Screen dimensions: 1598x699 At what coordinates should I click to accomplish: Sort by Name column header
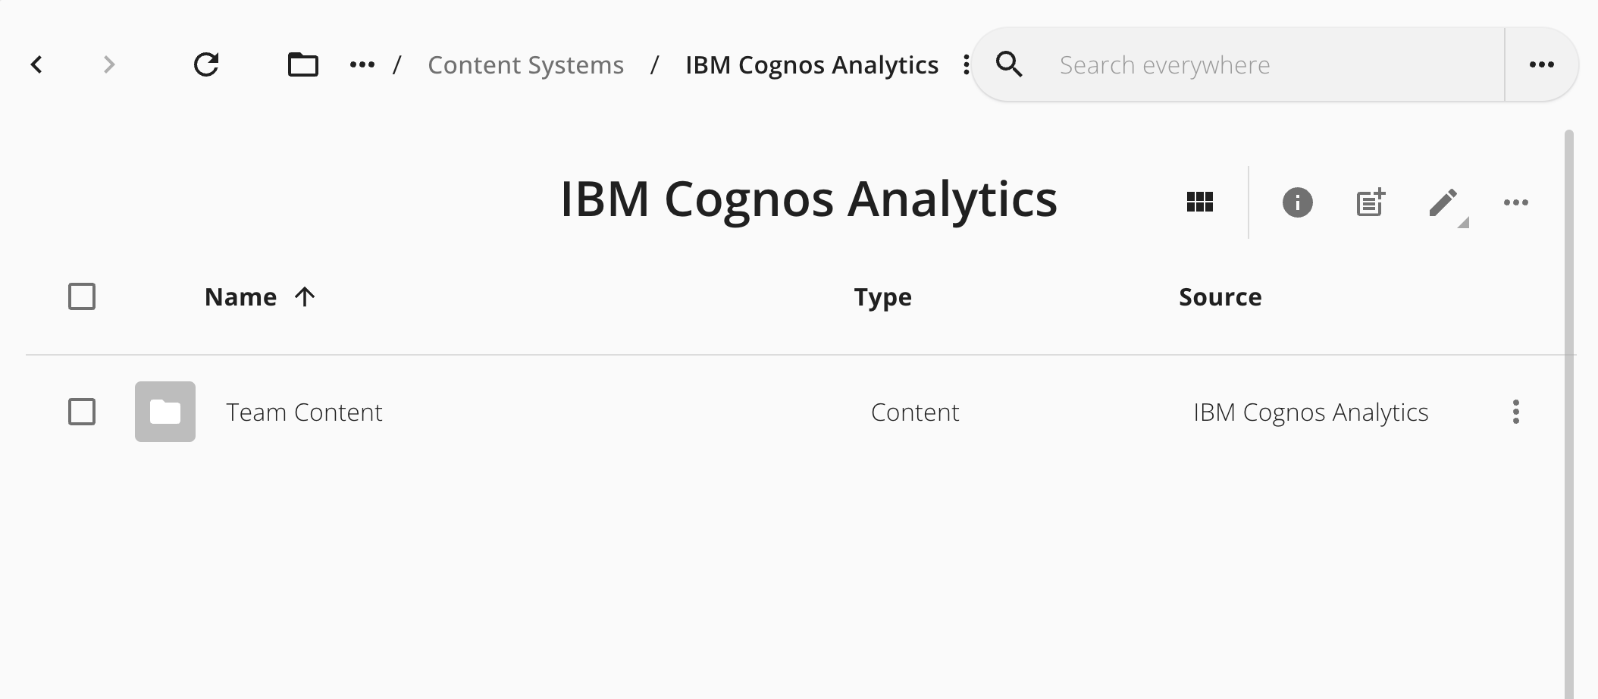click(240, 296)
